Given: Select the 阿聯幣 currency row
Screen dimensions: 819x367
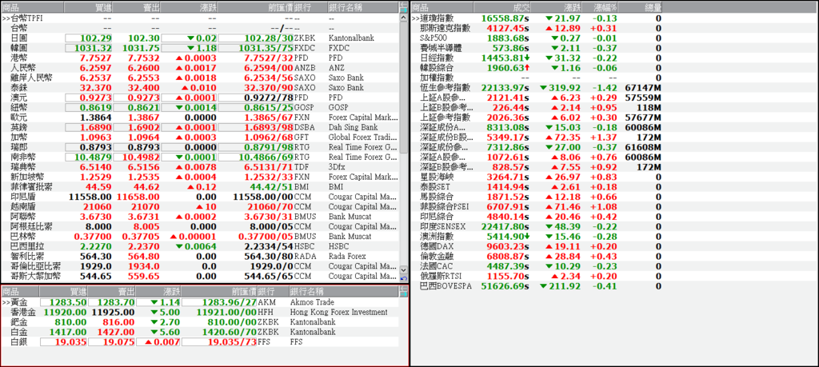Looking at the screenshot, I should pos(199,217).
